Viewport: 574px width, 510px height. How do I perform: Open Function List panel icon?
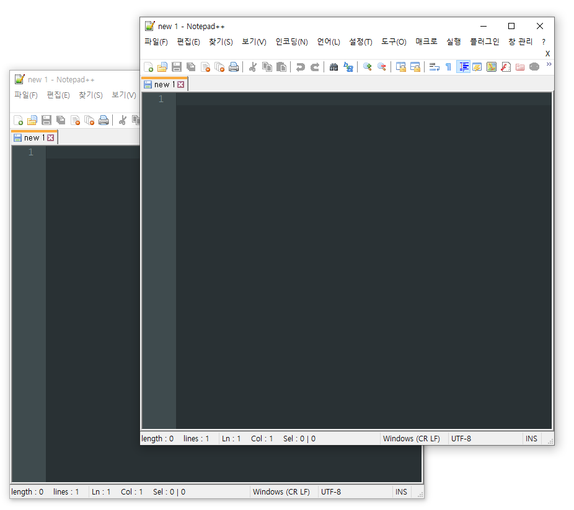pyautogui.click(x=506, y=67)
